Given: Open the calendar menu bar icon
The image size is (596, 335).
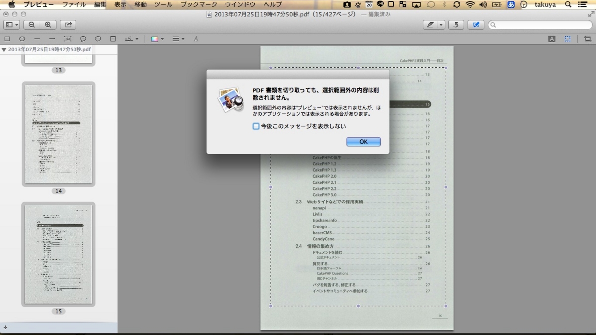Looking at the screenshot, I should [x=369, y=4].
